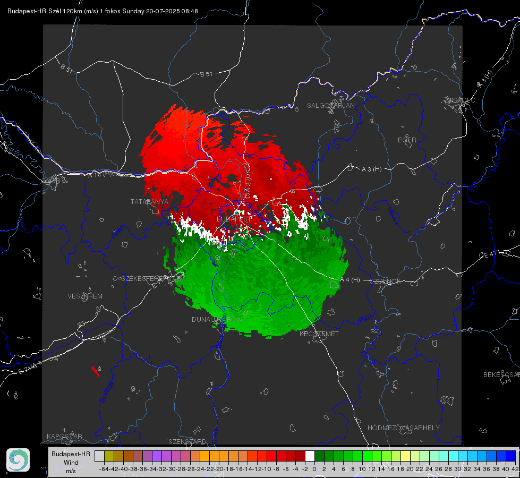Click the Heves county label

[x=393, y=216]
